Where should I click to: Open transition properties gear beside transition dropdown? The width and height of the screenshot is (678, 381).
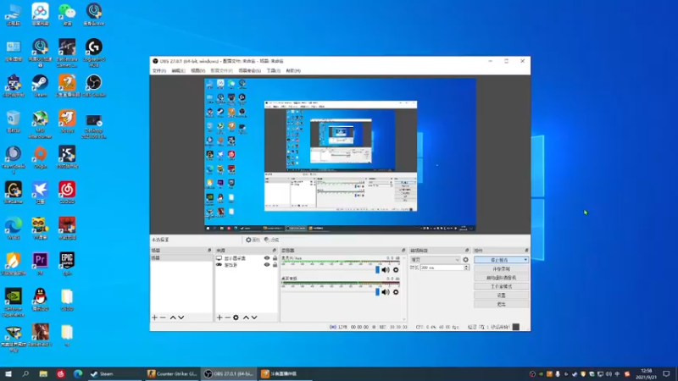pos(465,260)
